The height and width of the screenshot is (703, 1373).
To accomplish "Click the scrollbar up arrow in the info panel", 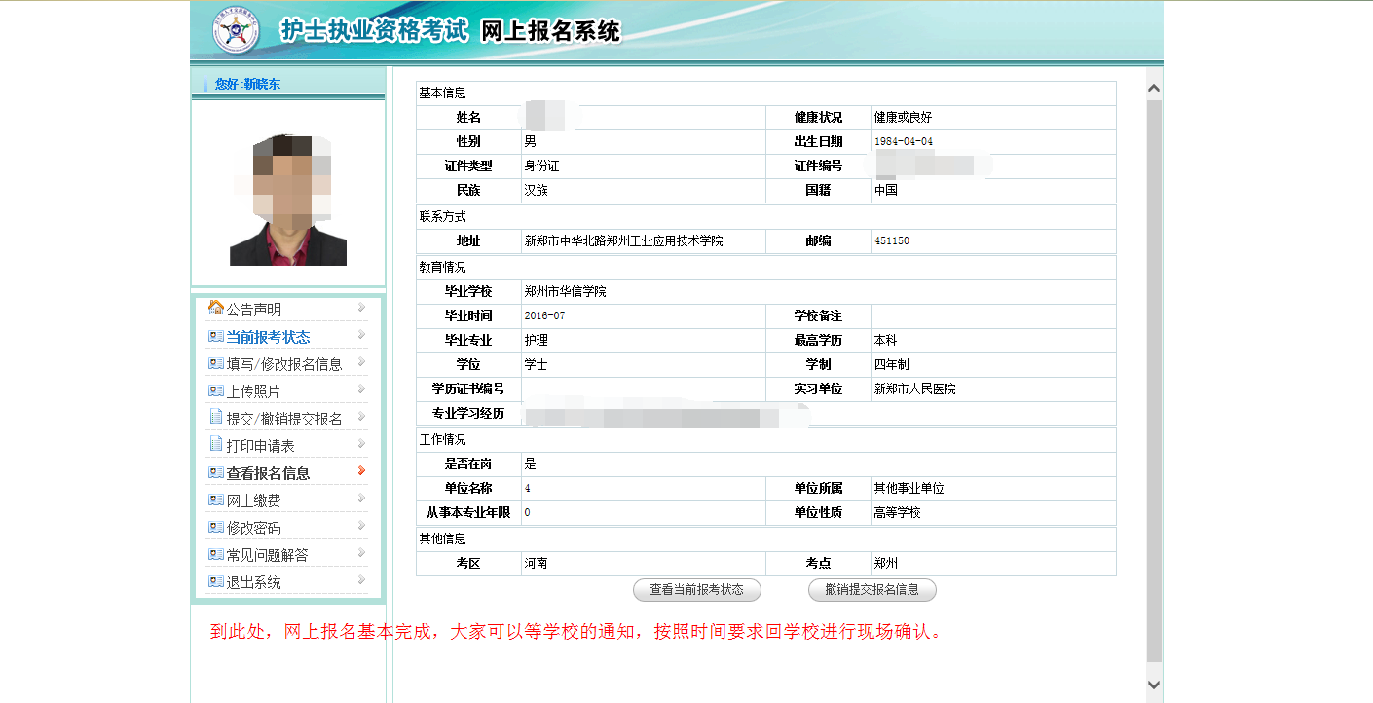I will click(x=1154, y=89).
